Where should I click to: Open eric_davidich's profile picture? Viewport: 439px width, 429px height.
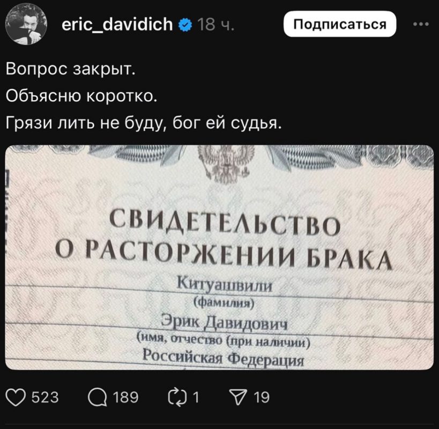tap(26, 24)
